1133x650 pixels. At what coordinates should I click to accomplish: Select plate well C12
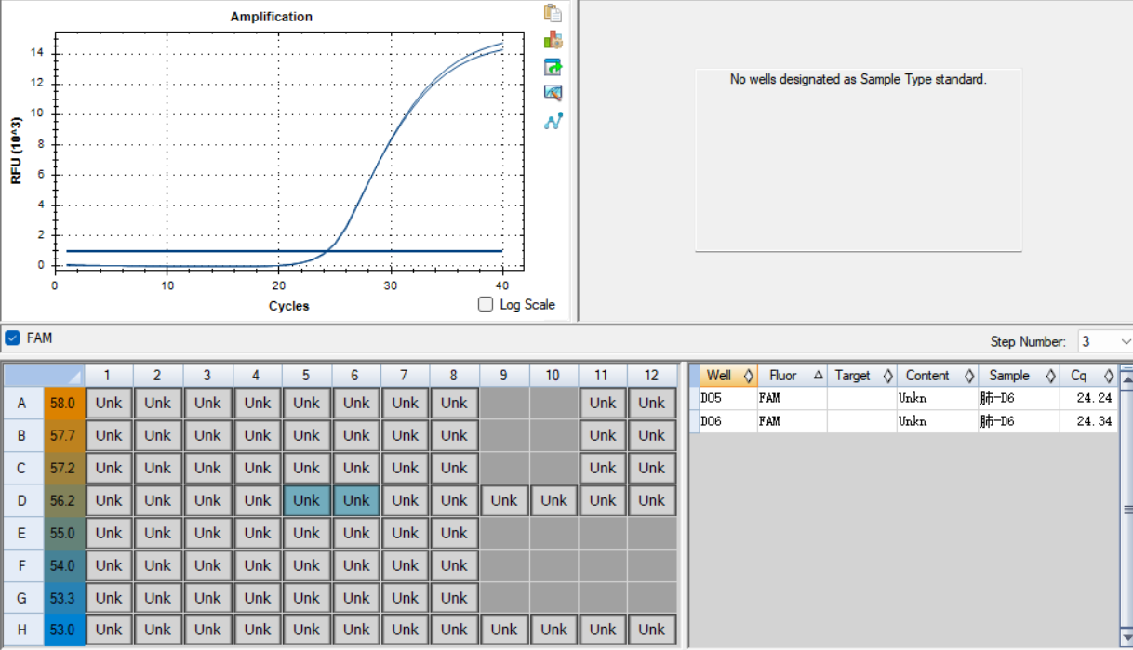(652, 468)
